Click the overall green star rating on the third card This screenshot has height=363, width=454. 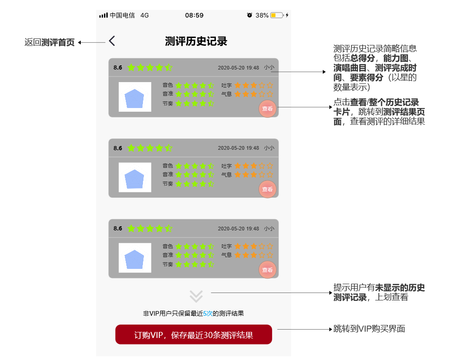coord(150,229)
